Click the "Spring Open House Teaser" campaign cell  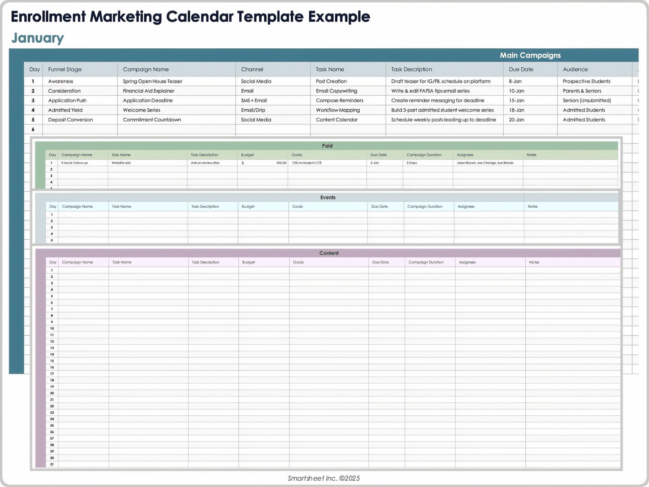coord(152,81)
